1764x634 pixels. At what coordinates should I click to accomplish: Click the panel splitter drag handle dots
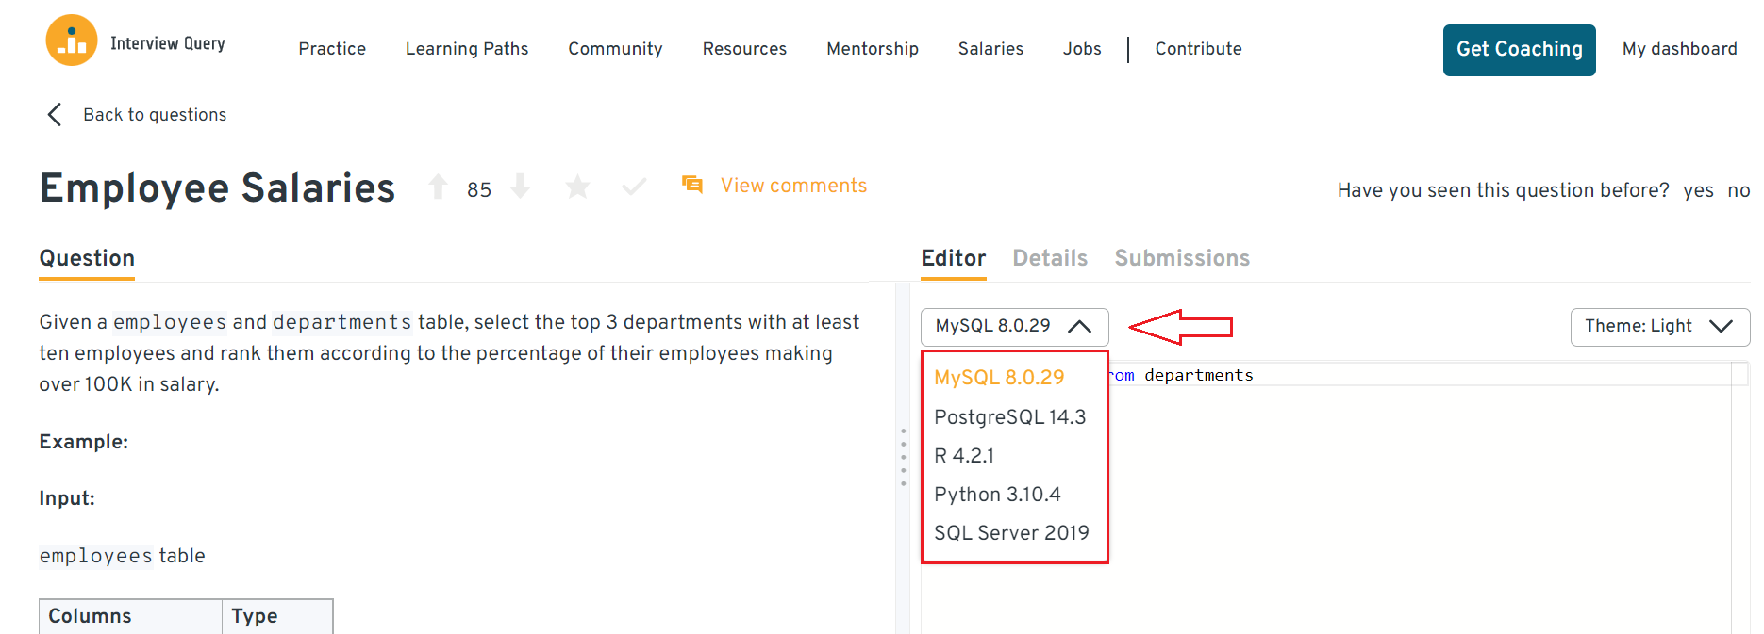[x=903, y=458]
